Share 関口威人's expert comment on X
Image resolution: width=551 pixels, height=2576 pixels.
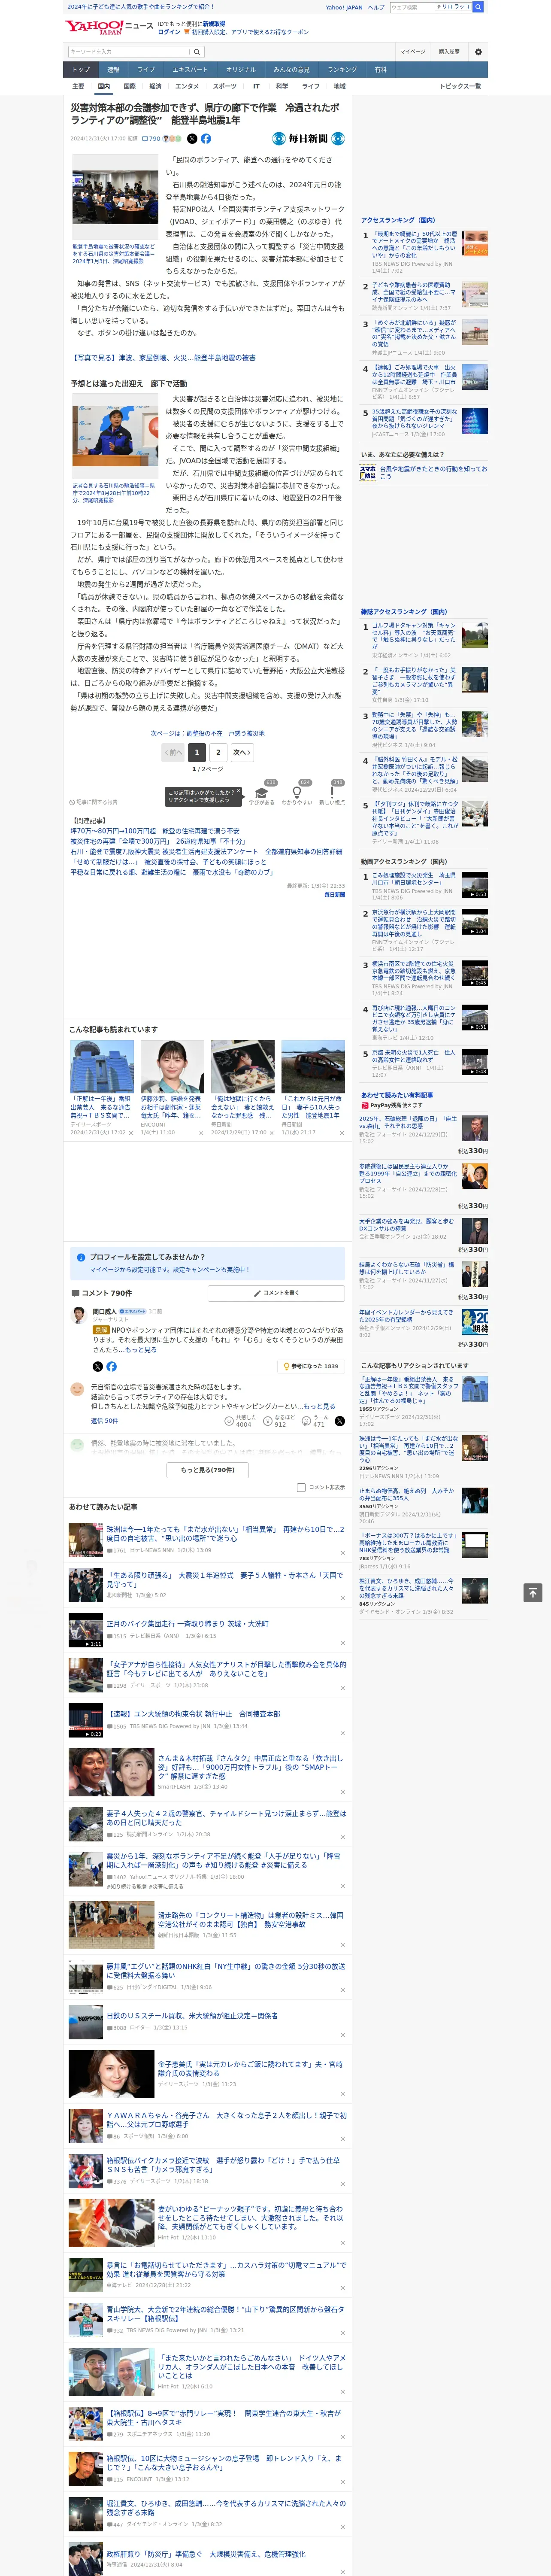tap(97, 1366)
